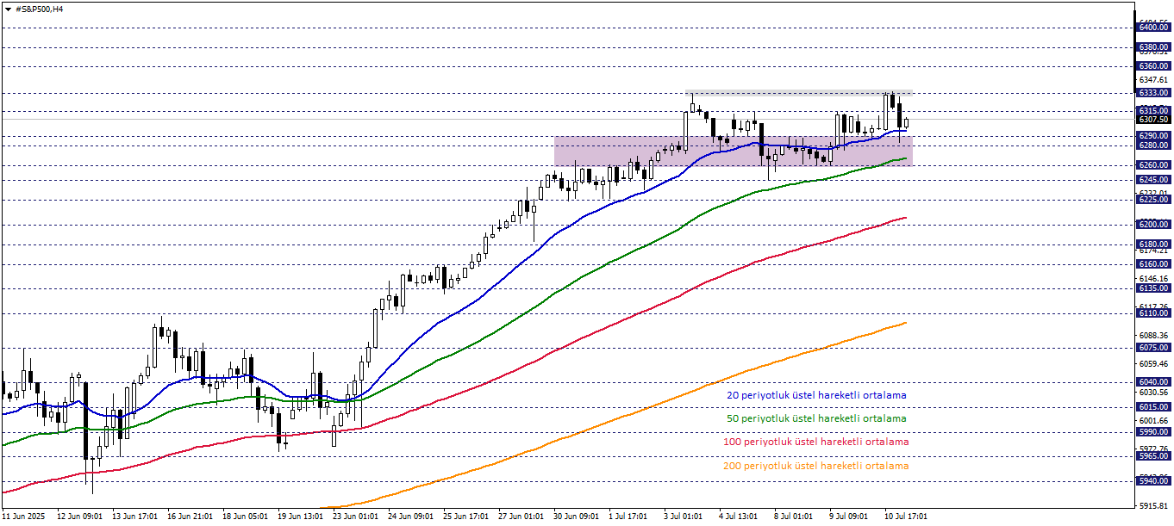1174x526 pixels.
Task: Click the 6400.00 price level label
Action: point(1153,28)
